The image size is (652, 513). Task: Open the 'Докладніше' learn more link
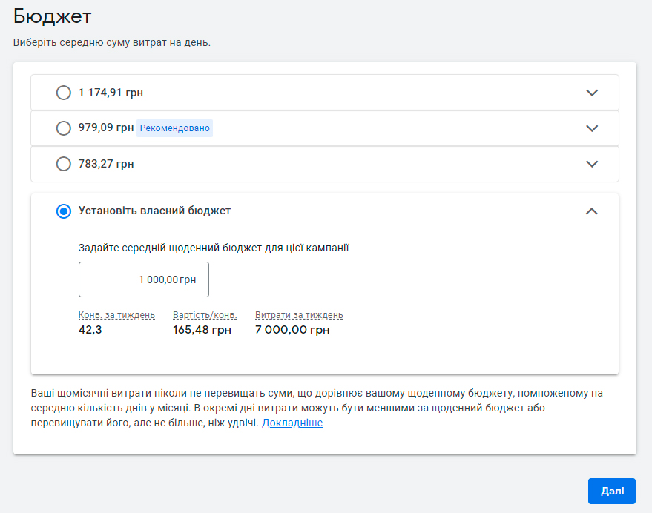pos(292,423)
